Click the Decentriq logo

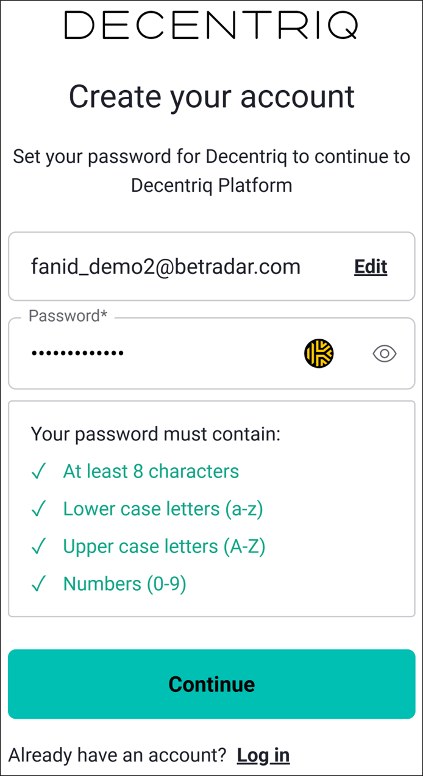click(211, 26)
